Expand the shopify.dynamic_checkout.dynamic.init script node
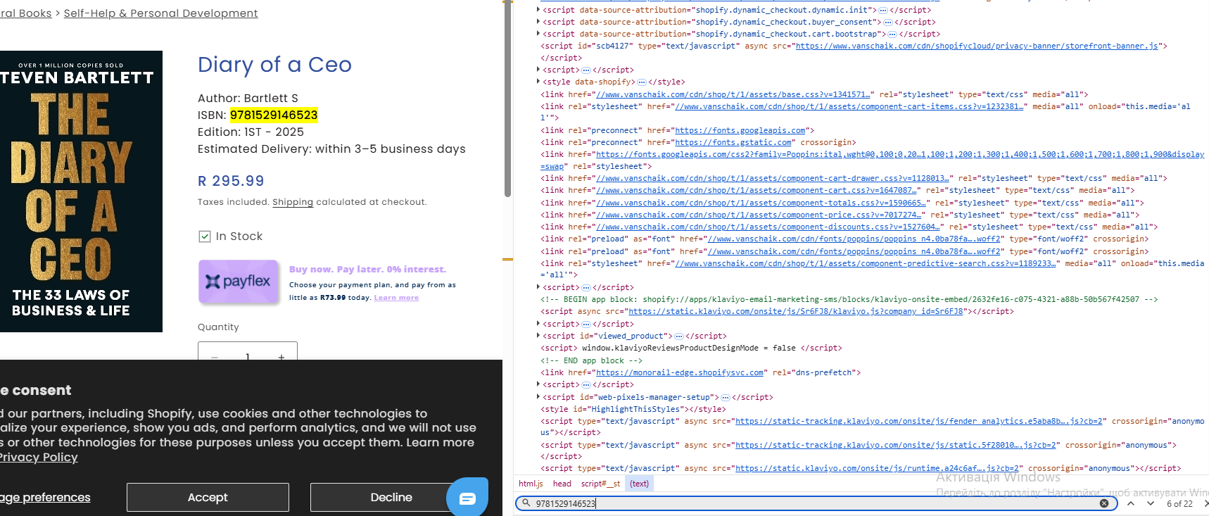This screenshot has width=1209, height=516. pyautogui.click(x=538, y=10)
